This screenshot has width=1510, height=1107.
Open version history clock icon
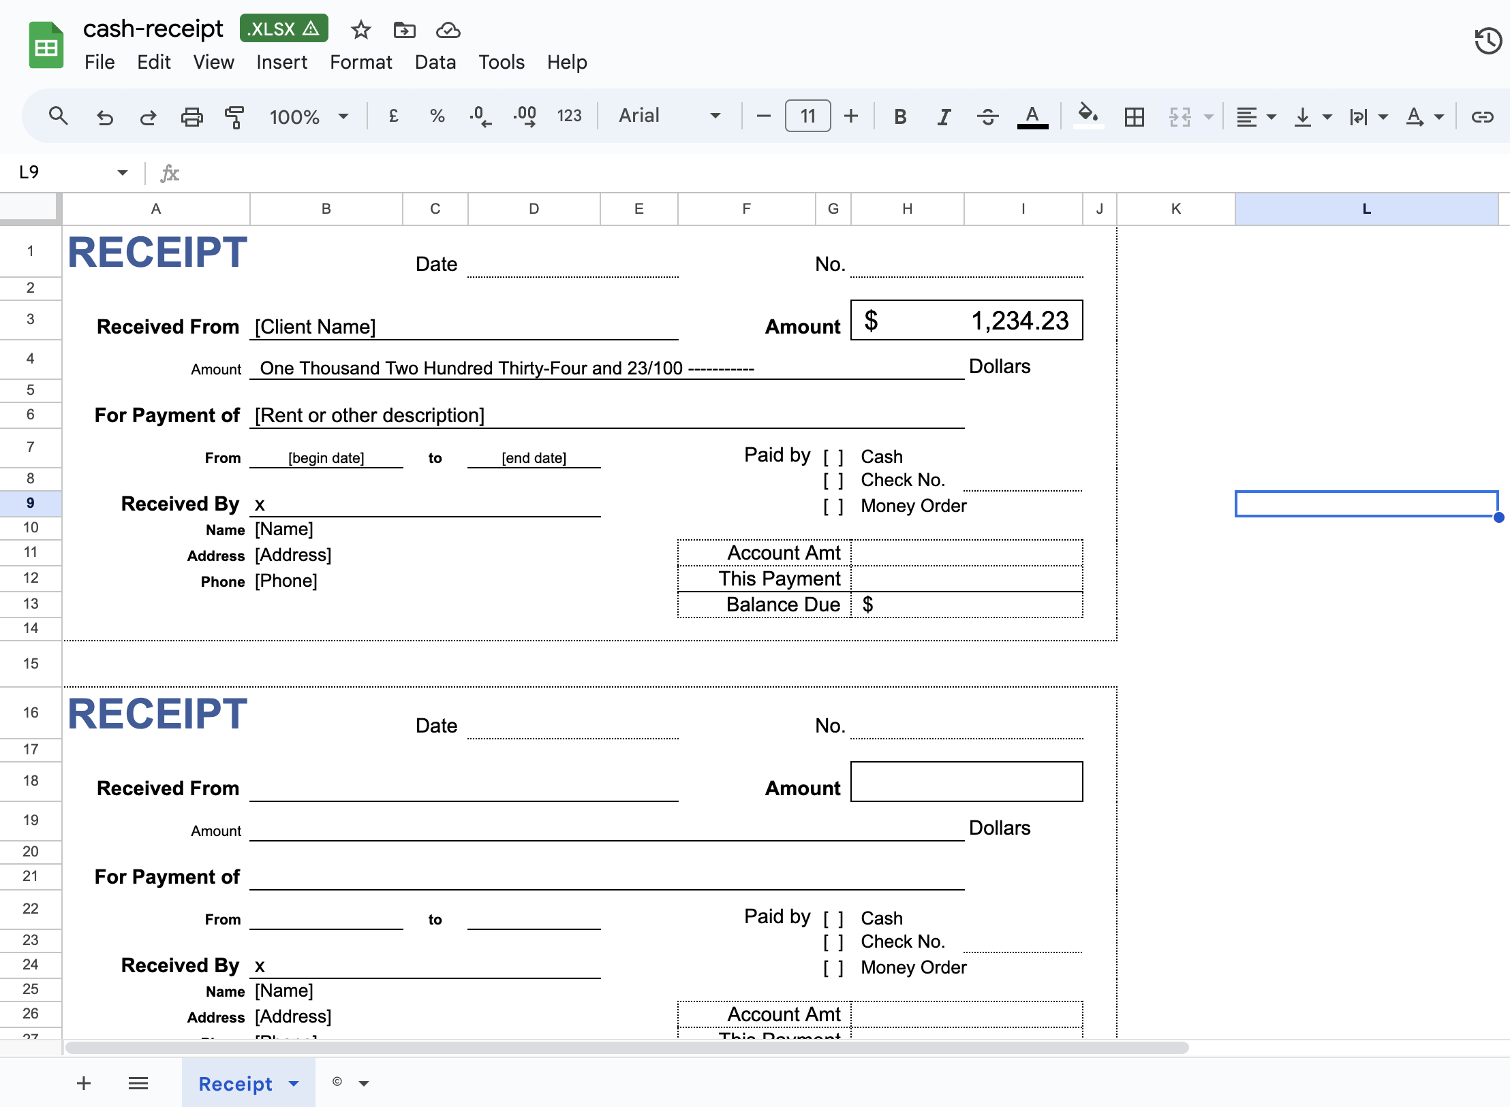(1488, 42)
